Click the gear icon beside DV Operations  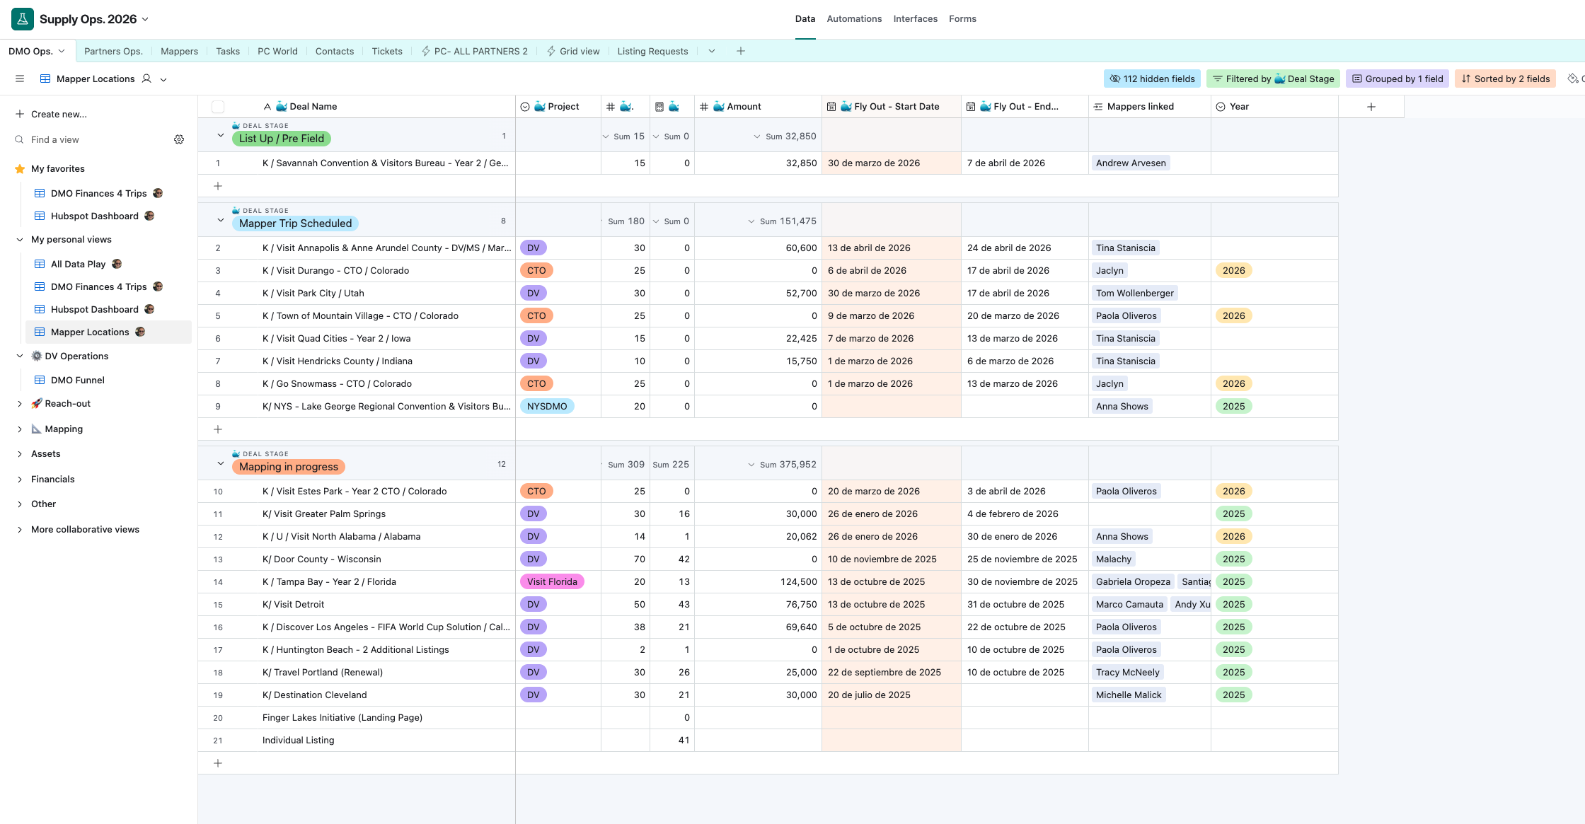pyautogui.click(x=35, y=356)
